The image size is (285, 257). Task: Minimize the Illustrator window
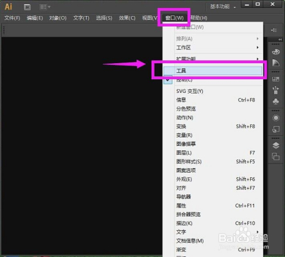click(247, 4)
